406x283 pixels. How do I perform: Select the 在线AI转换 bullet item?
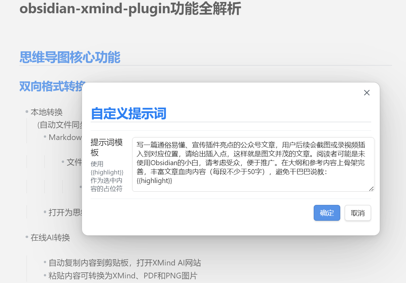tap(51, 237)
